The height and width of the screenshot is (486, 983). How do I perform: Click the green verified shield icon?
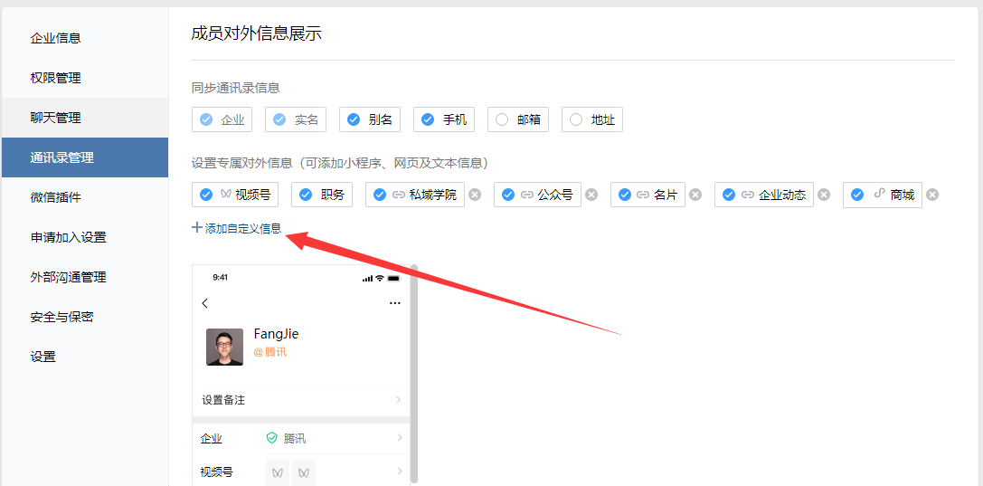pos(271,438)
